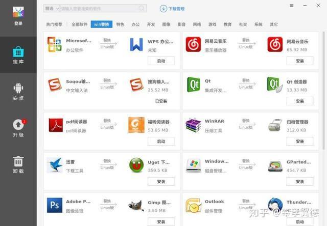Click the 办公软件 label under Microsoft
The height and width of the screenshot is (226, 327).
[75, 50]
